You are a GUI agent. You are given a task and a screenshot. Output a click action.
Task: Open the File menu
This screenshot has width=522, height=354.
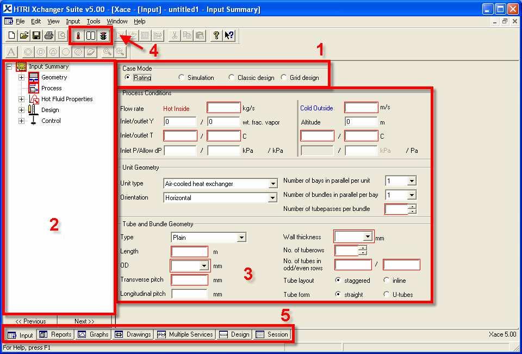click(x=20, y=21)
